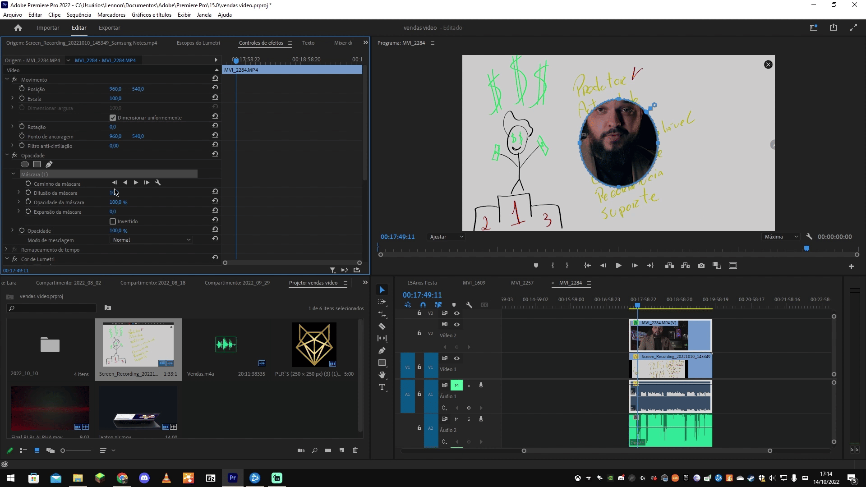Hide Vídeo 1 track using eye icon

456,358
